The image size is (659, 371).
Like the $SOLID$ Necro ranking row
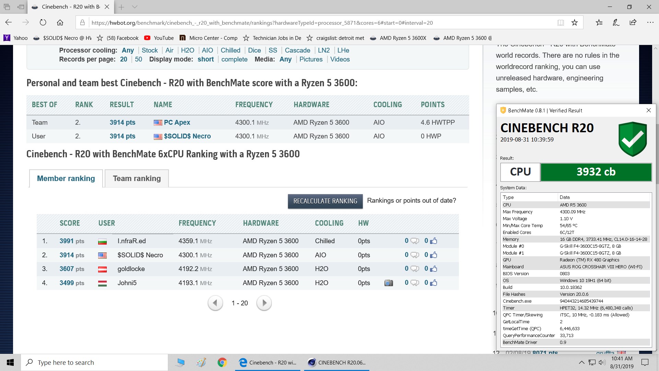tap(433, 255)
